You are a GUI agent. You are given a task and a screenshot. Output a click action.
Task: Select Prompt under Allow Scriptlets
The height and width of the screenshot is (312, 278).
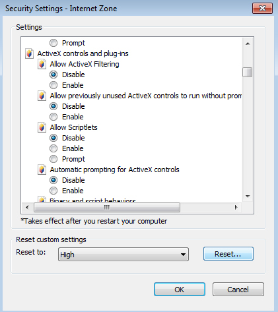point(53,159)
